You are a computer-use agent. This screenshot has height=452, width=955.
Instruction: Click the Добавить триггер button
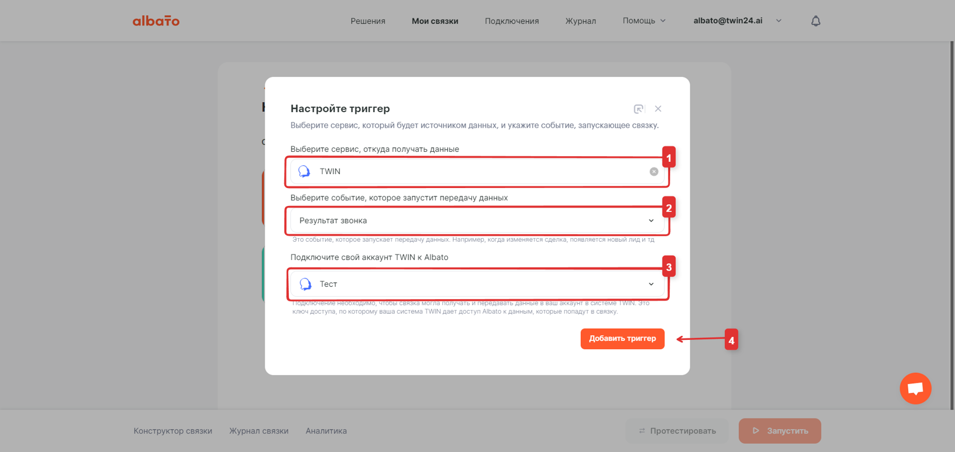622,339
